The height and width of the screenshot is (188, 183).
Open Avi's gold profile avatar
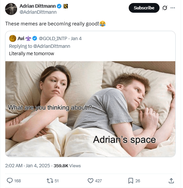click(13, 38)
